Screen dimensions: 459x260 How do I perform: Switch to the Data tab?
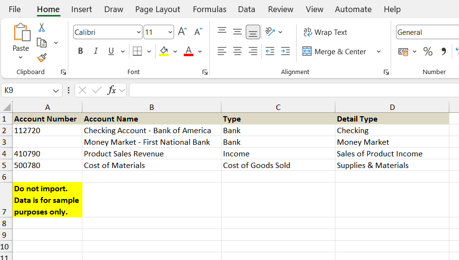click(247, 9)
